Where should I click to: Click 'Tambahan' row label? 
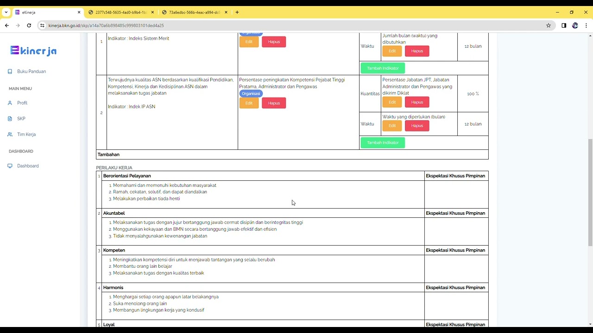pos(108,154)
